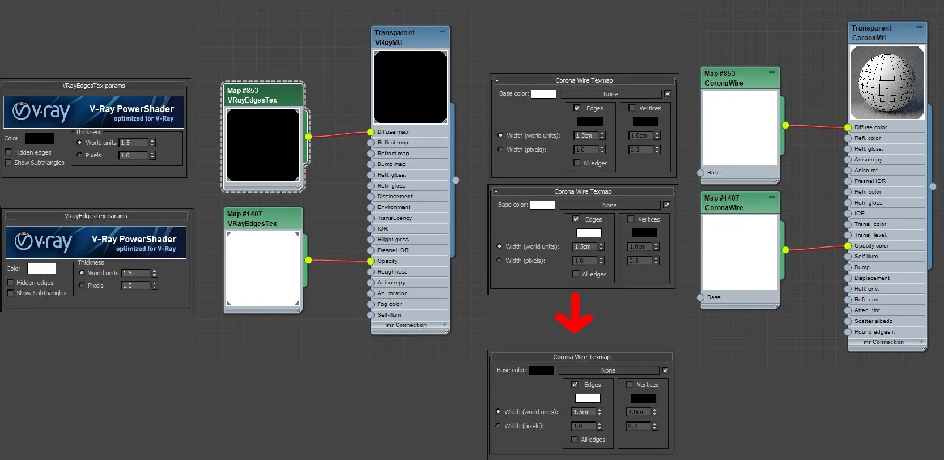This screenshot has width=944, height=460.
Task: Open the black Color swatch in VRayEdgesTex params
Action: coord(39,138)
